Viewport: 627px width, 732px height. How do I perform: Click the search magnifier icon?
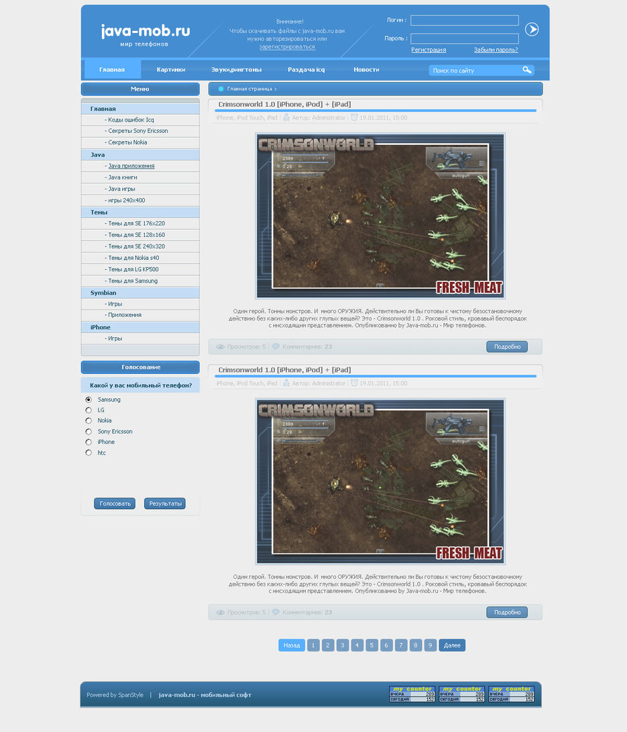527,70
